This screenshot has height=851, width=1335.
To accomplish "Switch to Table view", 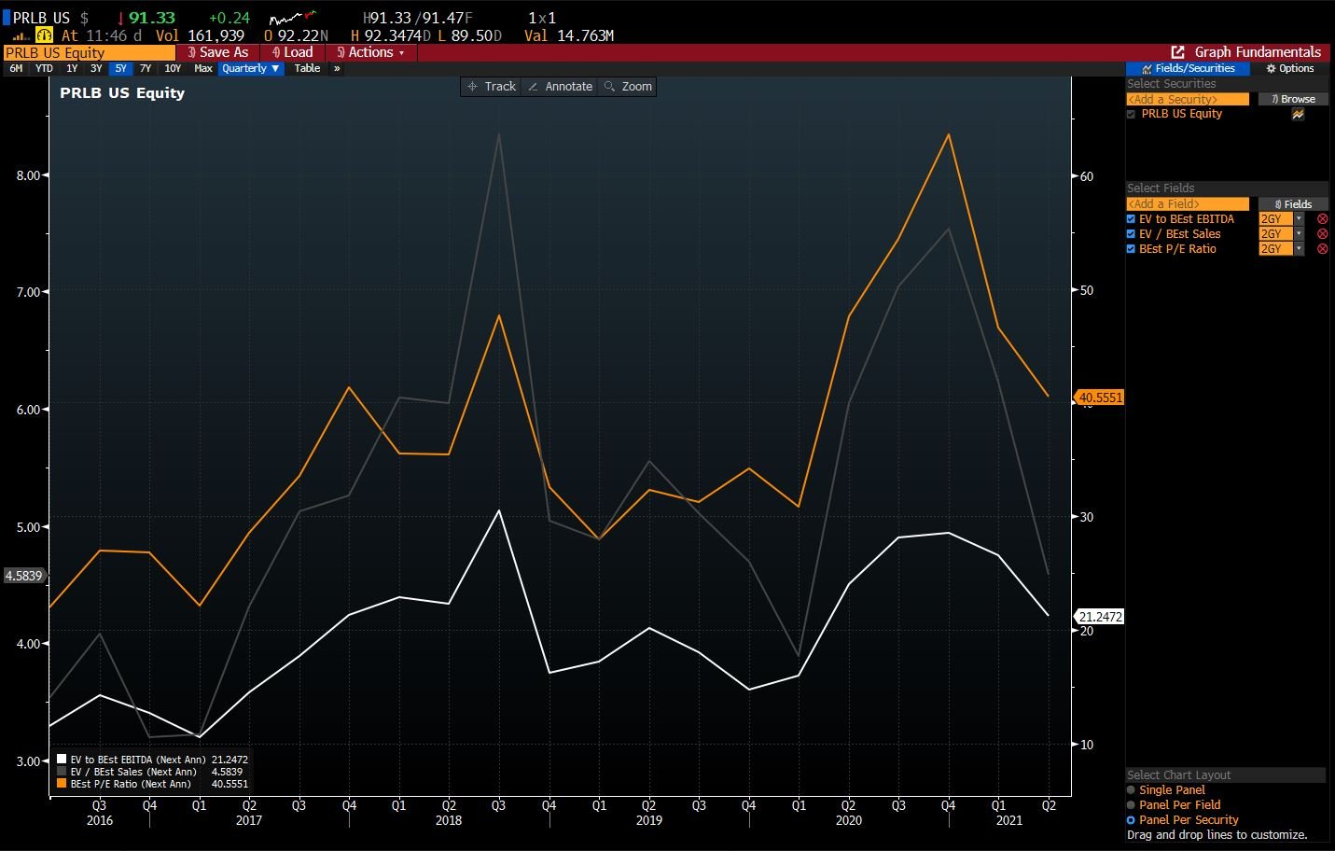I will 307,69.
